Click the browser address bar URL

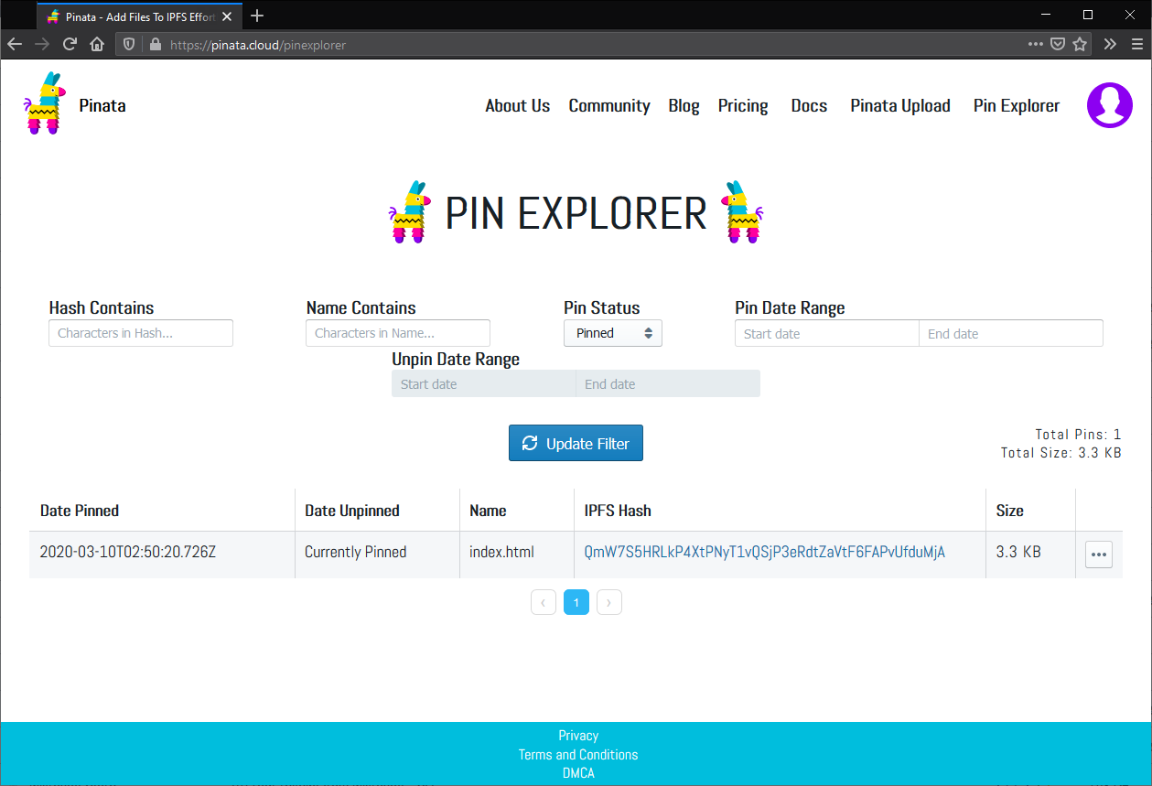click(x=258, y=44)
